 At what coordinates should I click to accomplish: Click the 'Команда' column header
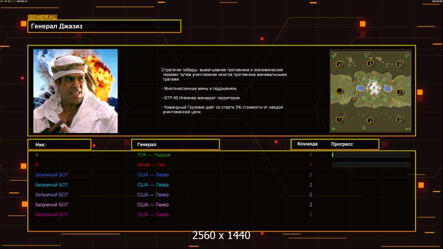pos(308,144)
